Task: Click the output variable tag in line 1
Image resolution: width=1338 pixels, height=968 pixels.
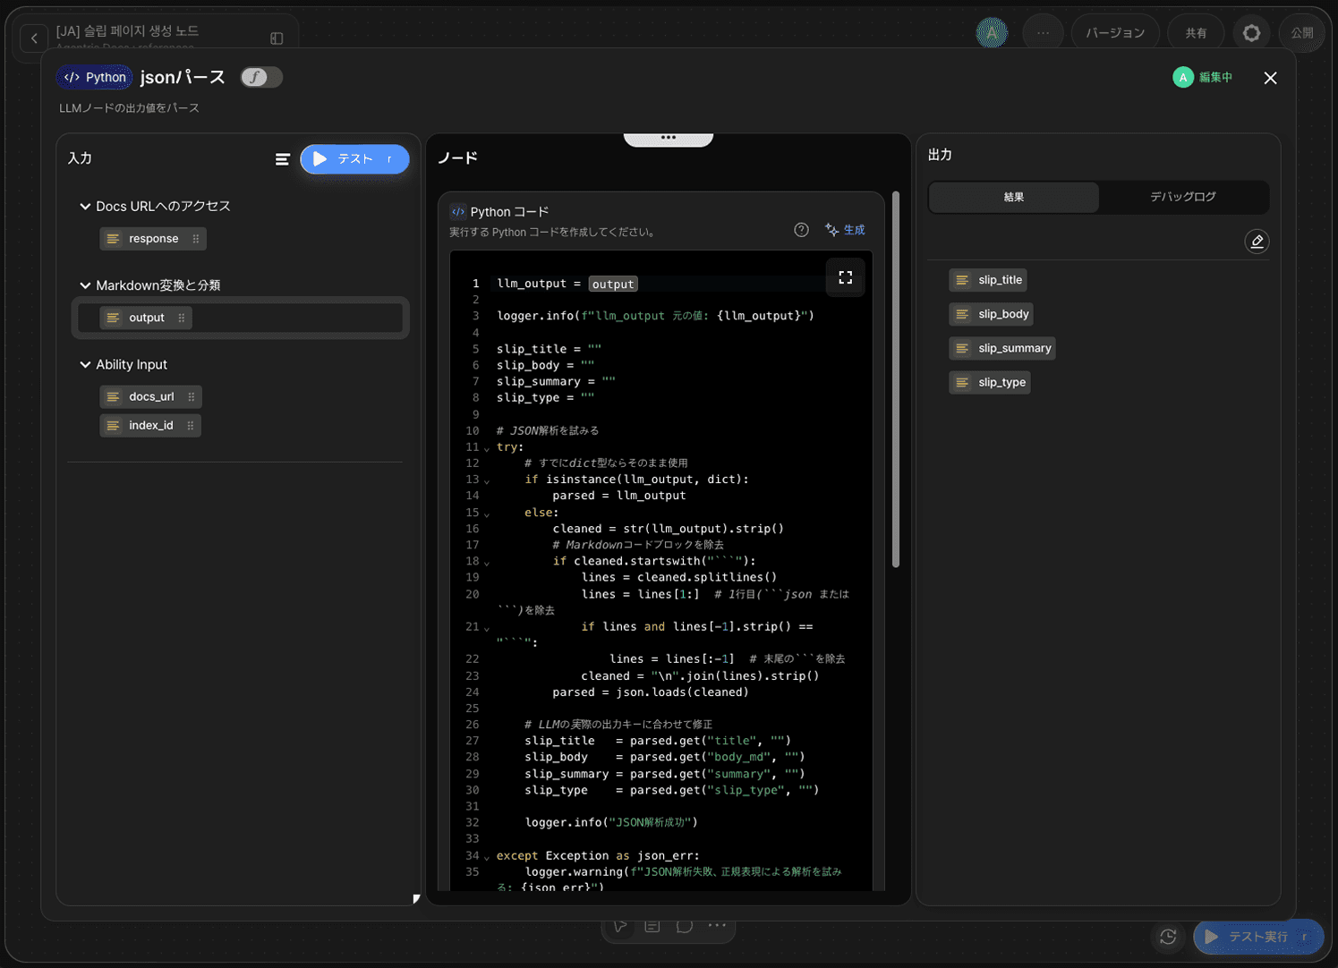Action: click(x=613, y=284)
